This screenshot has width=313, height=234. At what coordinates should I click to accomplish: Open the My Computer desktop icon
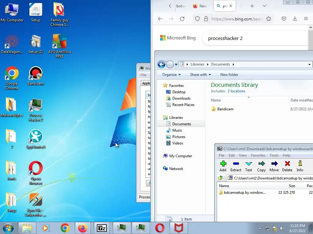[x=12, y=13]
